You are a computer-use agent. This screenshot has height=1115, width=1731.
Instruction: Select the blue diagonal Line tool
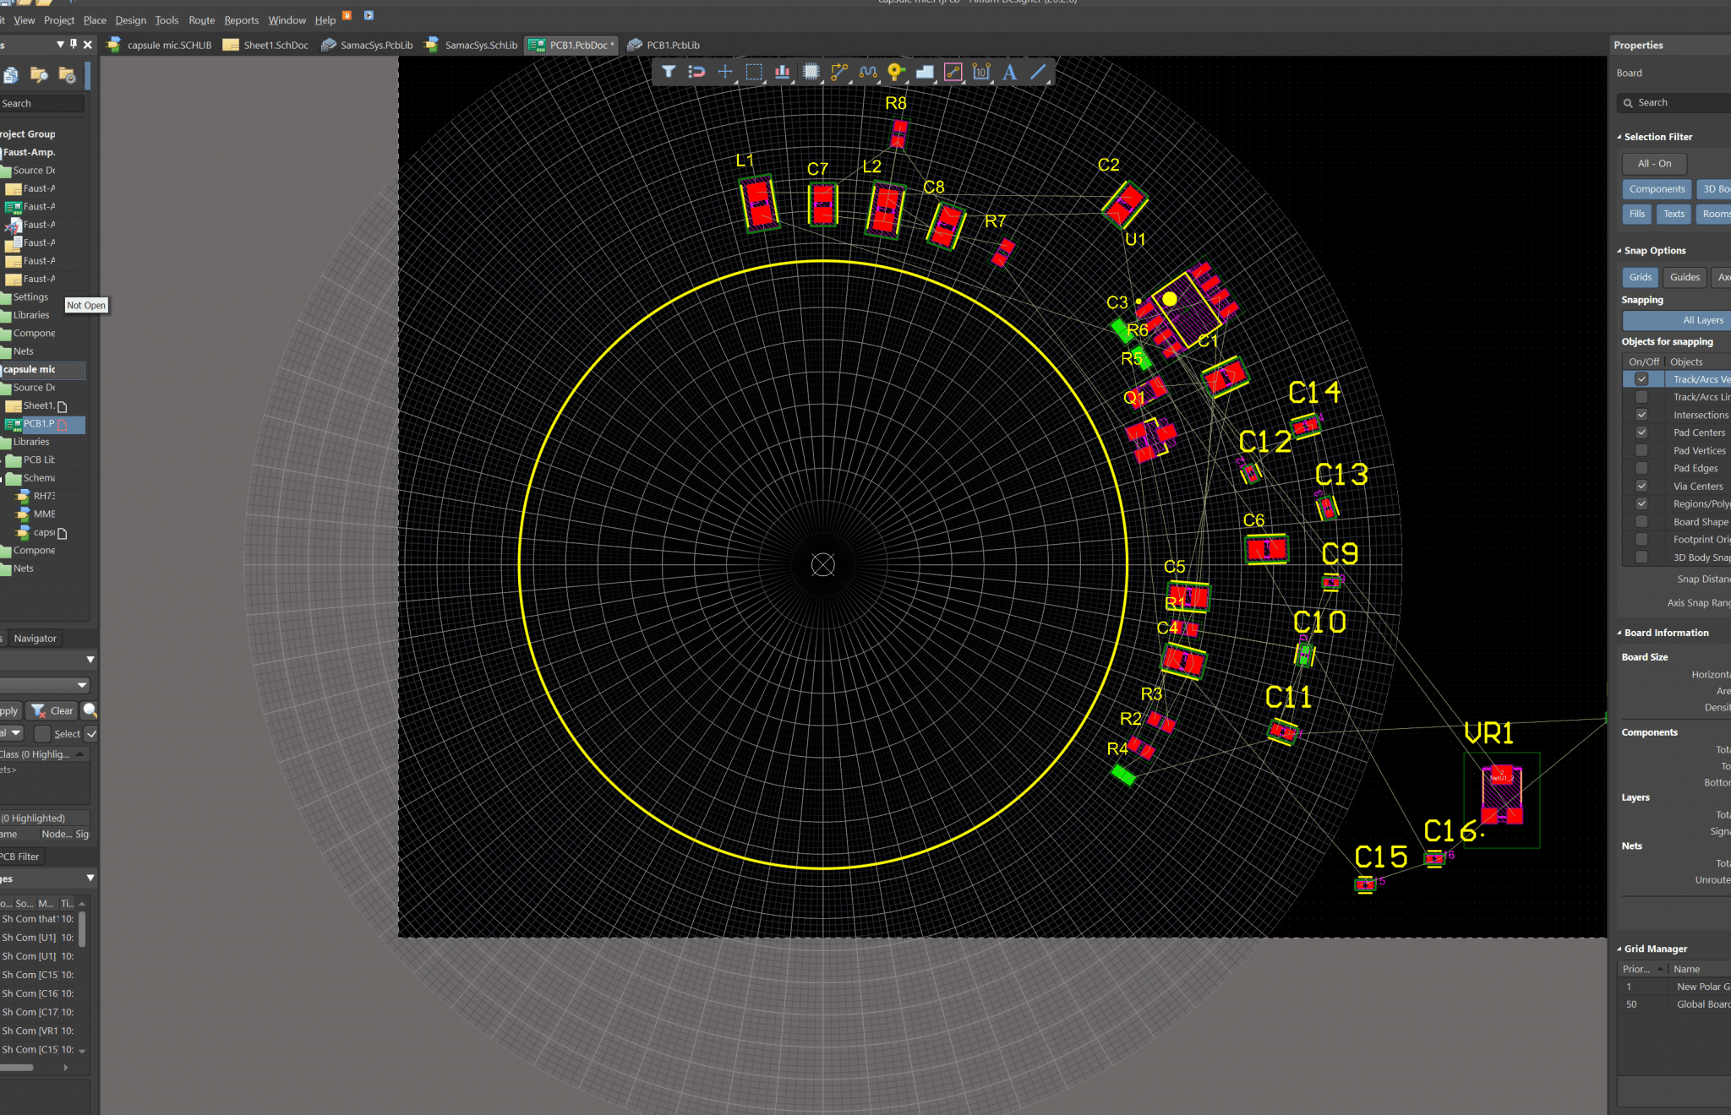point(1039,72)
